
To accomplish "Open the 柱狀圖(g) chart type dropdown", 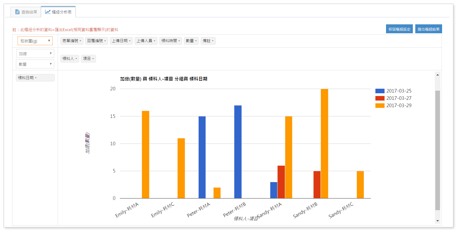I will coord(35,41).
